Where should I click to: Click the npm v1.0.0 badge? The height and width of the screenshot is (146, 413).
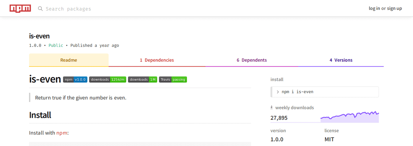click(75, 80)
